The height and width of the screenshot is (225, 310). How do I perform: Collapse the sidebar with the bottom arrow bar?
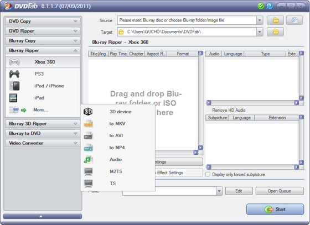point(43,216)
